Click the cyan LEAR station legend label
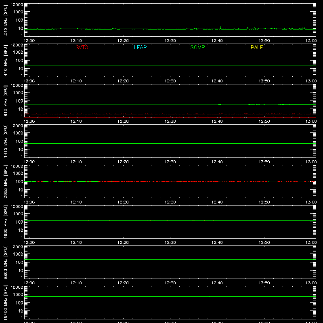This screenshot has height=323, width=323. tap(140, 47)
